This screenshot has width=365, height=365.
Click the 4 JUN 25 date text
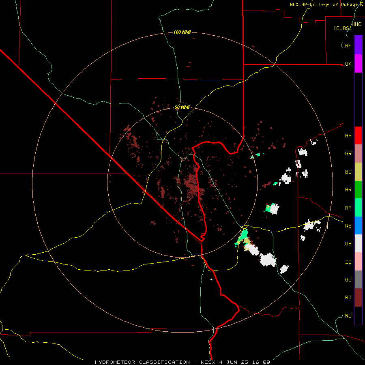coord(233,362)
